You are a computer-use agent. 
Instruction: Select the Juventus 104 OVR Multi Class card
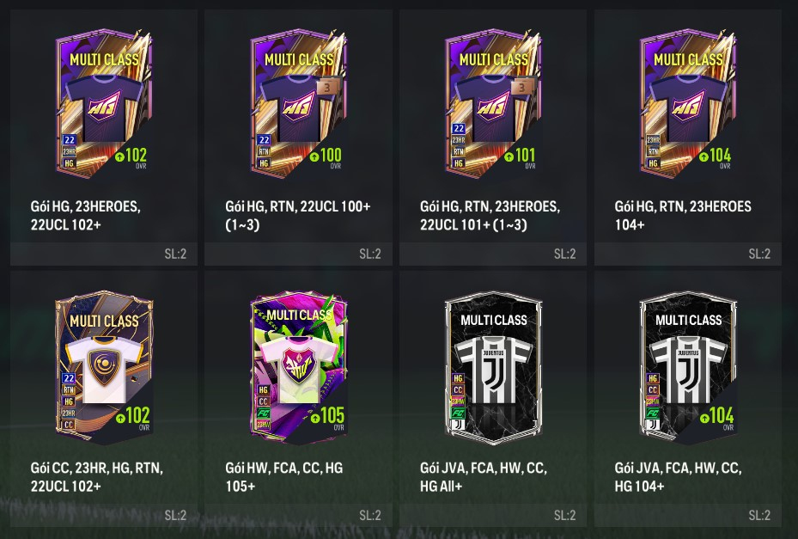(688, 367)
